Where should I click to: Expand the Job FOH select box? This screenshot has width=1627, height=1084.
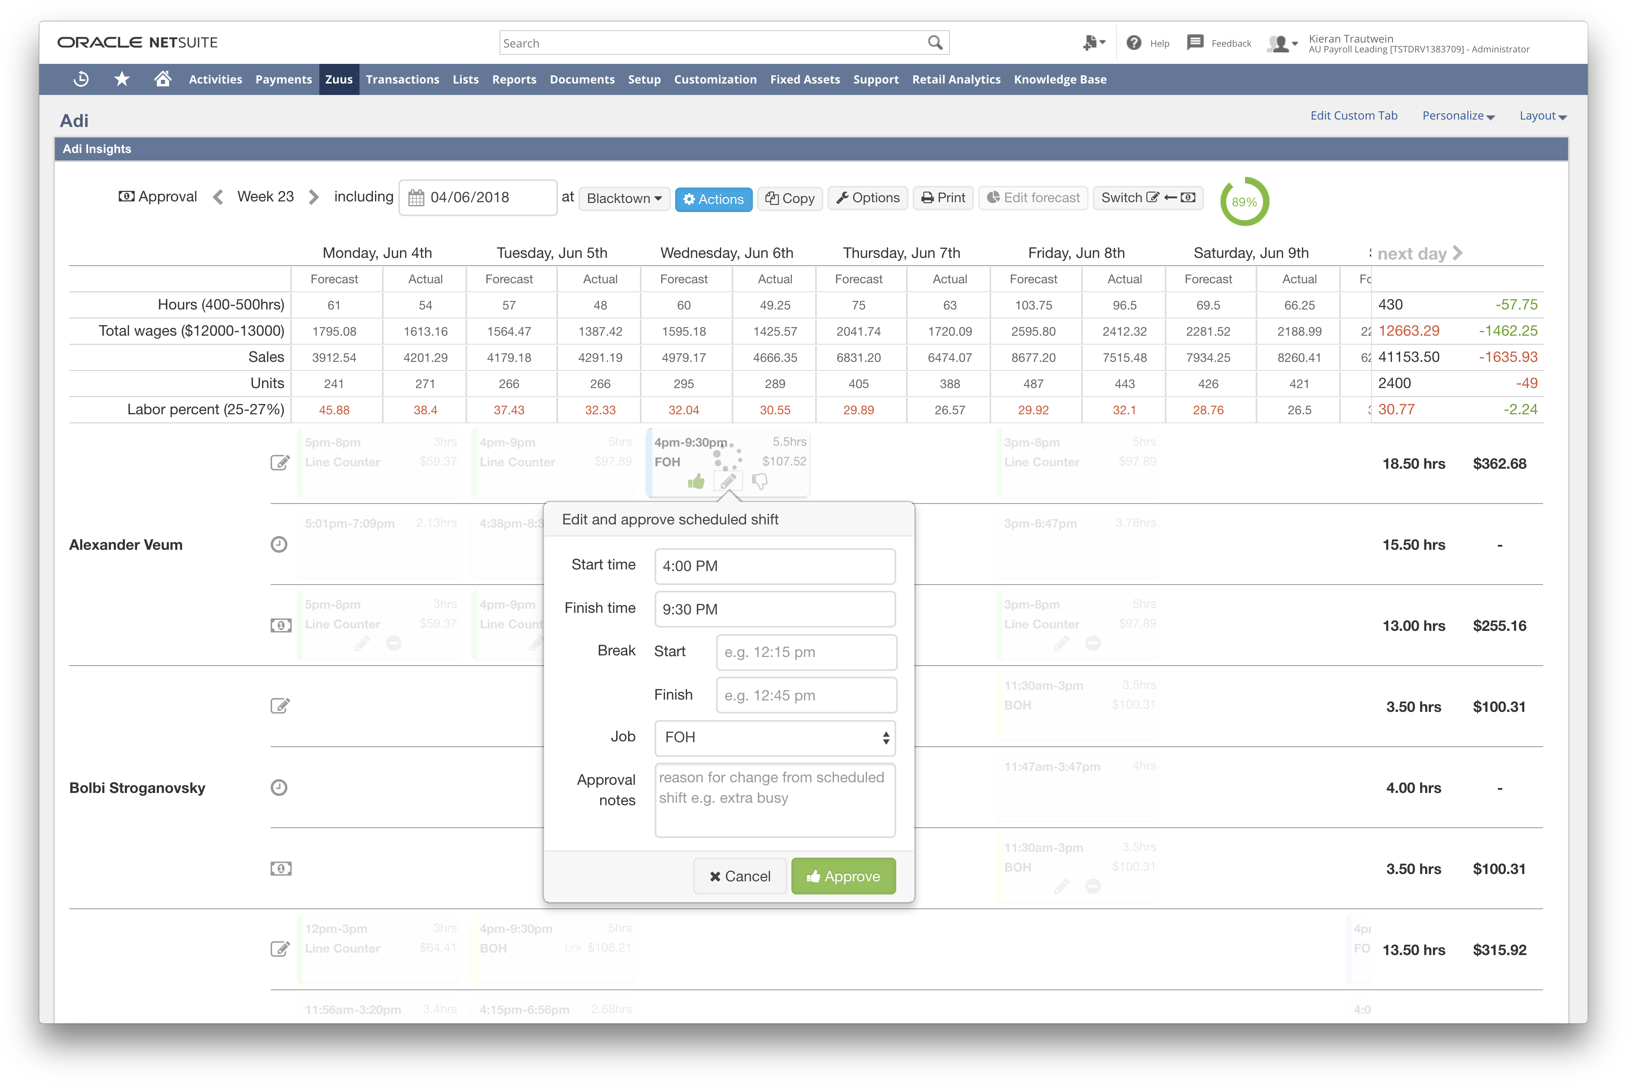775,738
